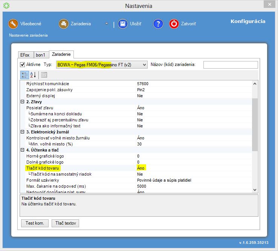Select the Horné grafické logo row
Screen dimensions: 278x251
point(136,156)
